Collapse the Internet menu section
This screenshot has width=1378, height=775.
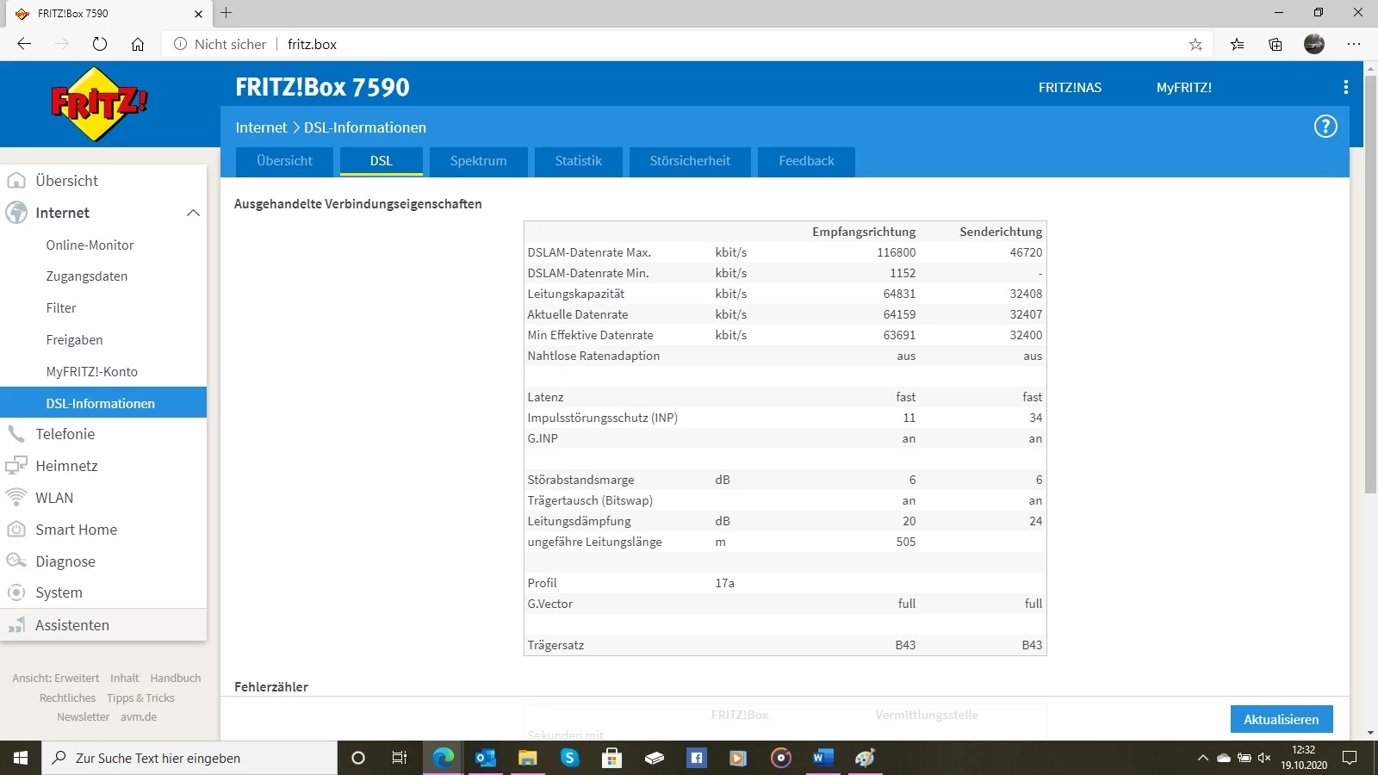click(x=193, y=213)
